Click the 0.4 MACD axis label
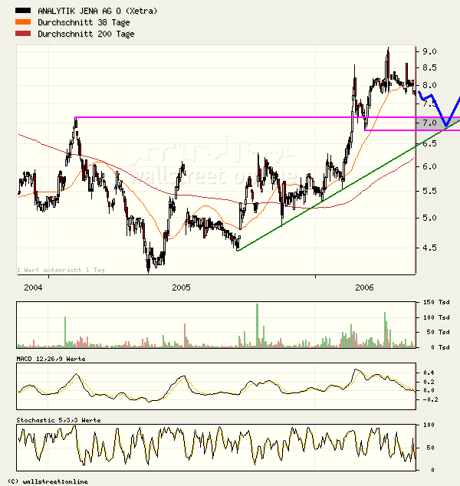Viewport: 460px width, 486px height. pyautogui.click(x=429, y=373)
